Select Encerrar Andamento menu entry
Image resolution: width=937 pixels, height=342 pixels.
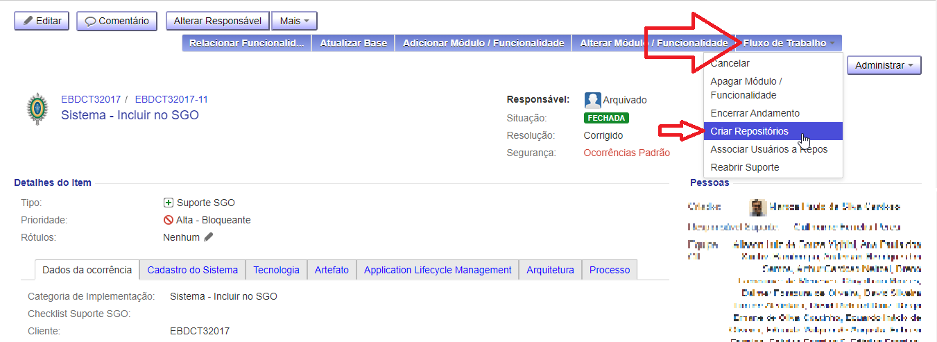[x=755, y=113]
